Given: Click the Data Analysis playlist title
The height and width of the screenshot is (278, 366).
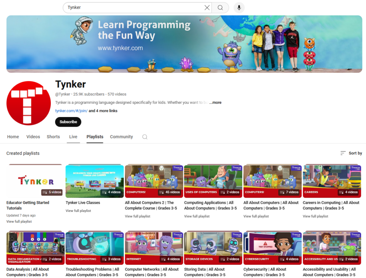Looking at the screenshot, I should click(28, 272).
